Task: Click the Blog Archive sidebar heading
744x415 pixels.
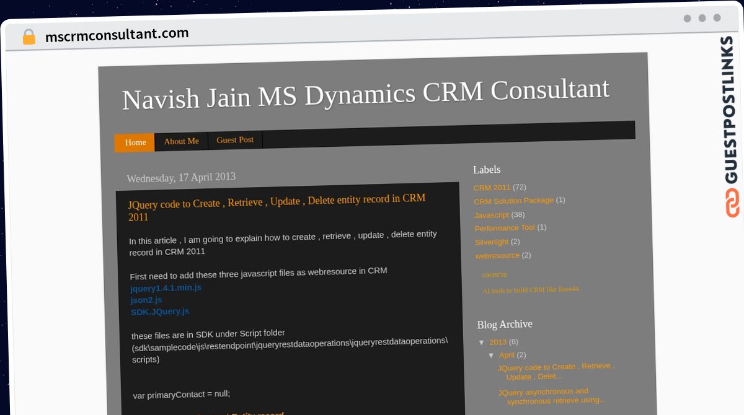Action: coord(505,325)
